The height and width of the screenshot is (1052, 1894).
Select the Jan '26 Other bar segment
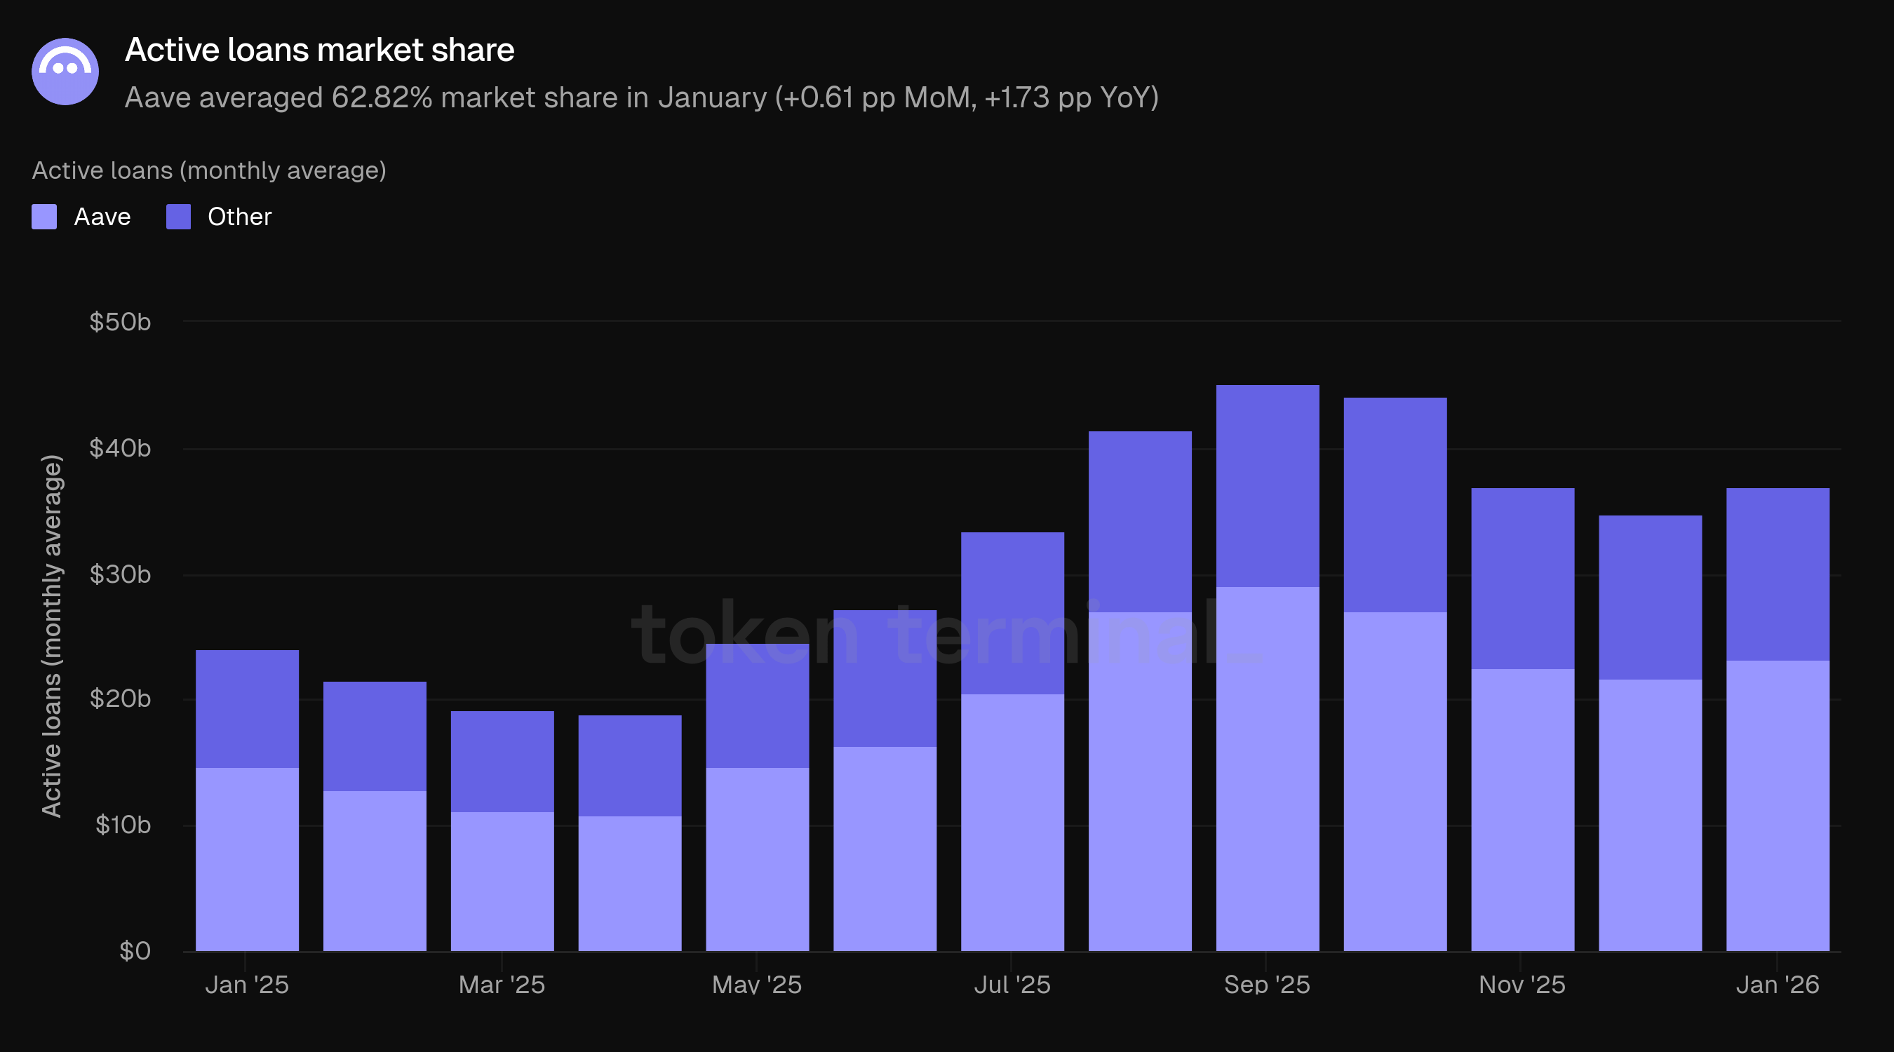(1777, 574)
